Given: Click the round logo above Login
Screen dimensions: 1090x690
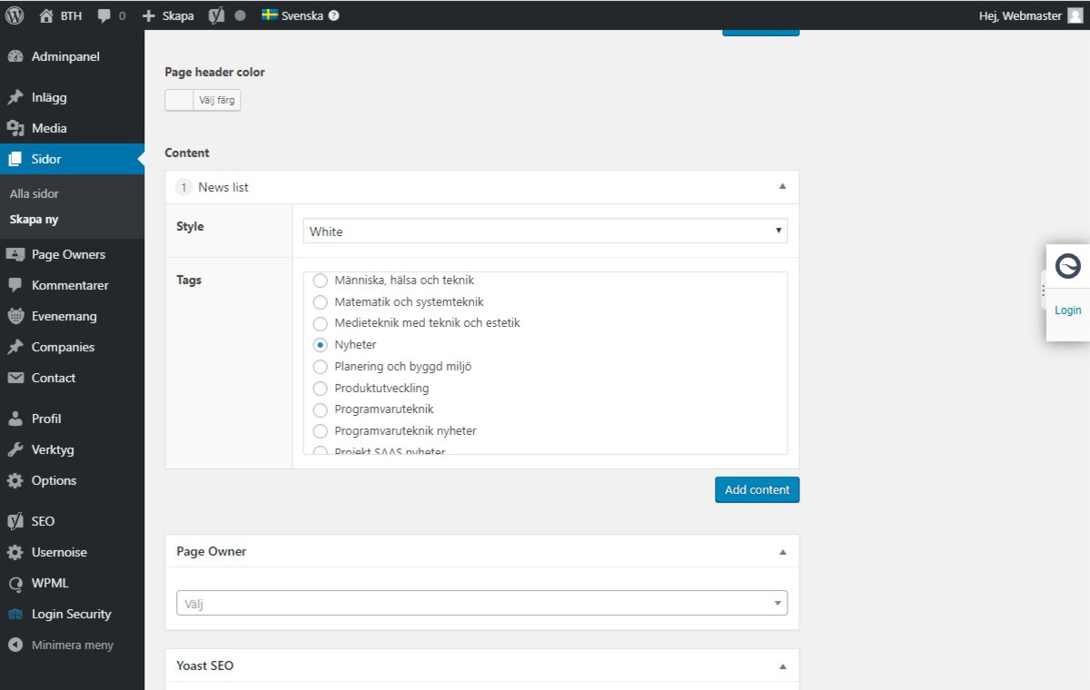Looking at the screenshot, I should tap(1068, 266).
